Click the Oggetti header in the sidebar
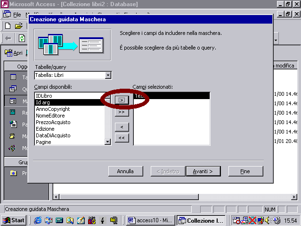 tap(16, 67)
